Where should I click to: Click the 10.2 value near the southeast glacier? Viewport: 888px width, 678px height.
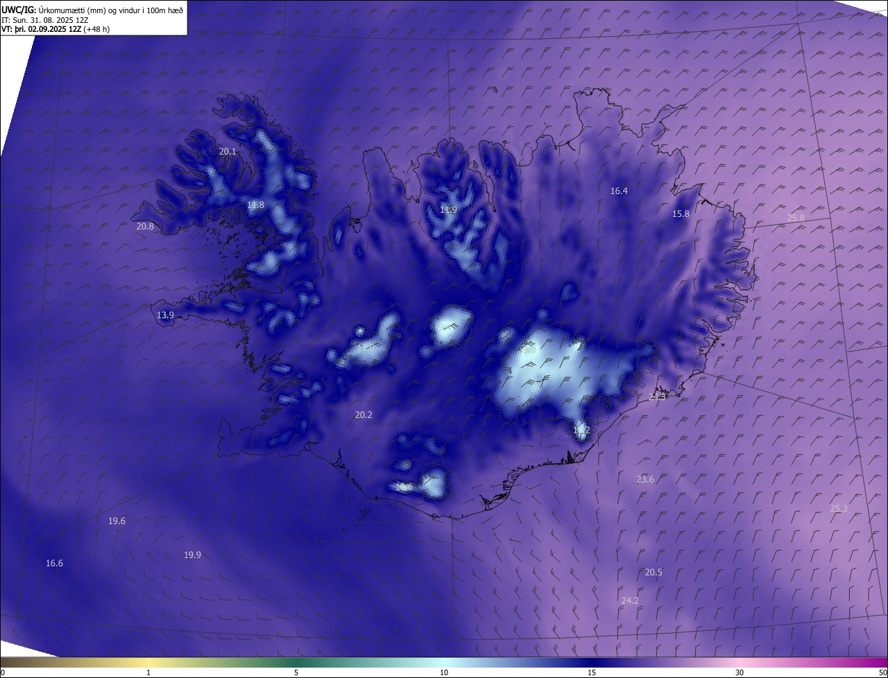tap(581, 431)
